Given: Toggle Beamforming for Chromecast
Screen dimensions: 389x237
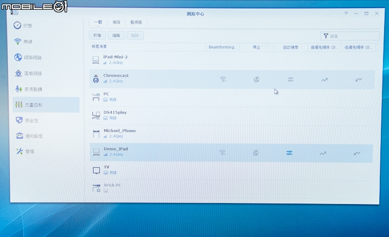Looking at the screenshot, I should click(x=223, y=79).
